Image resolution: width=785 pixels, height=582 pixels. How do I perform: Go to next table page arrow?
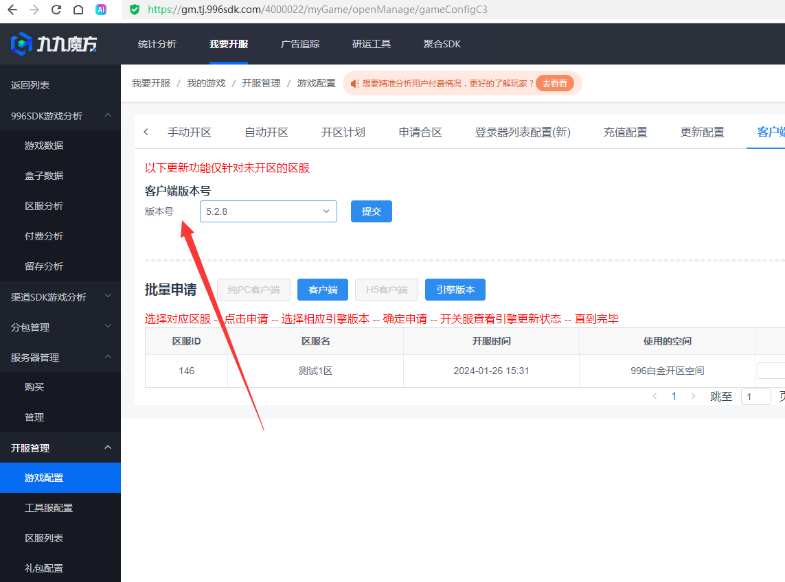[x=694, y=396]
